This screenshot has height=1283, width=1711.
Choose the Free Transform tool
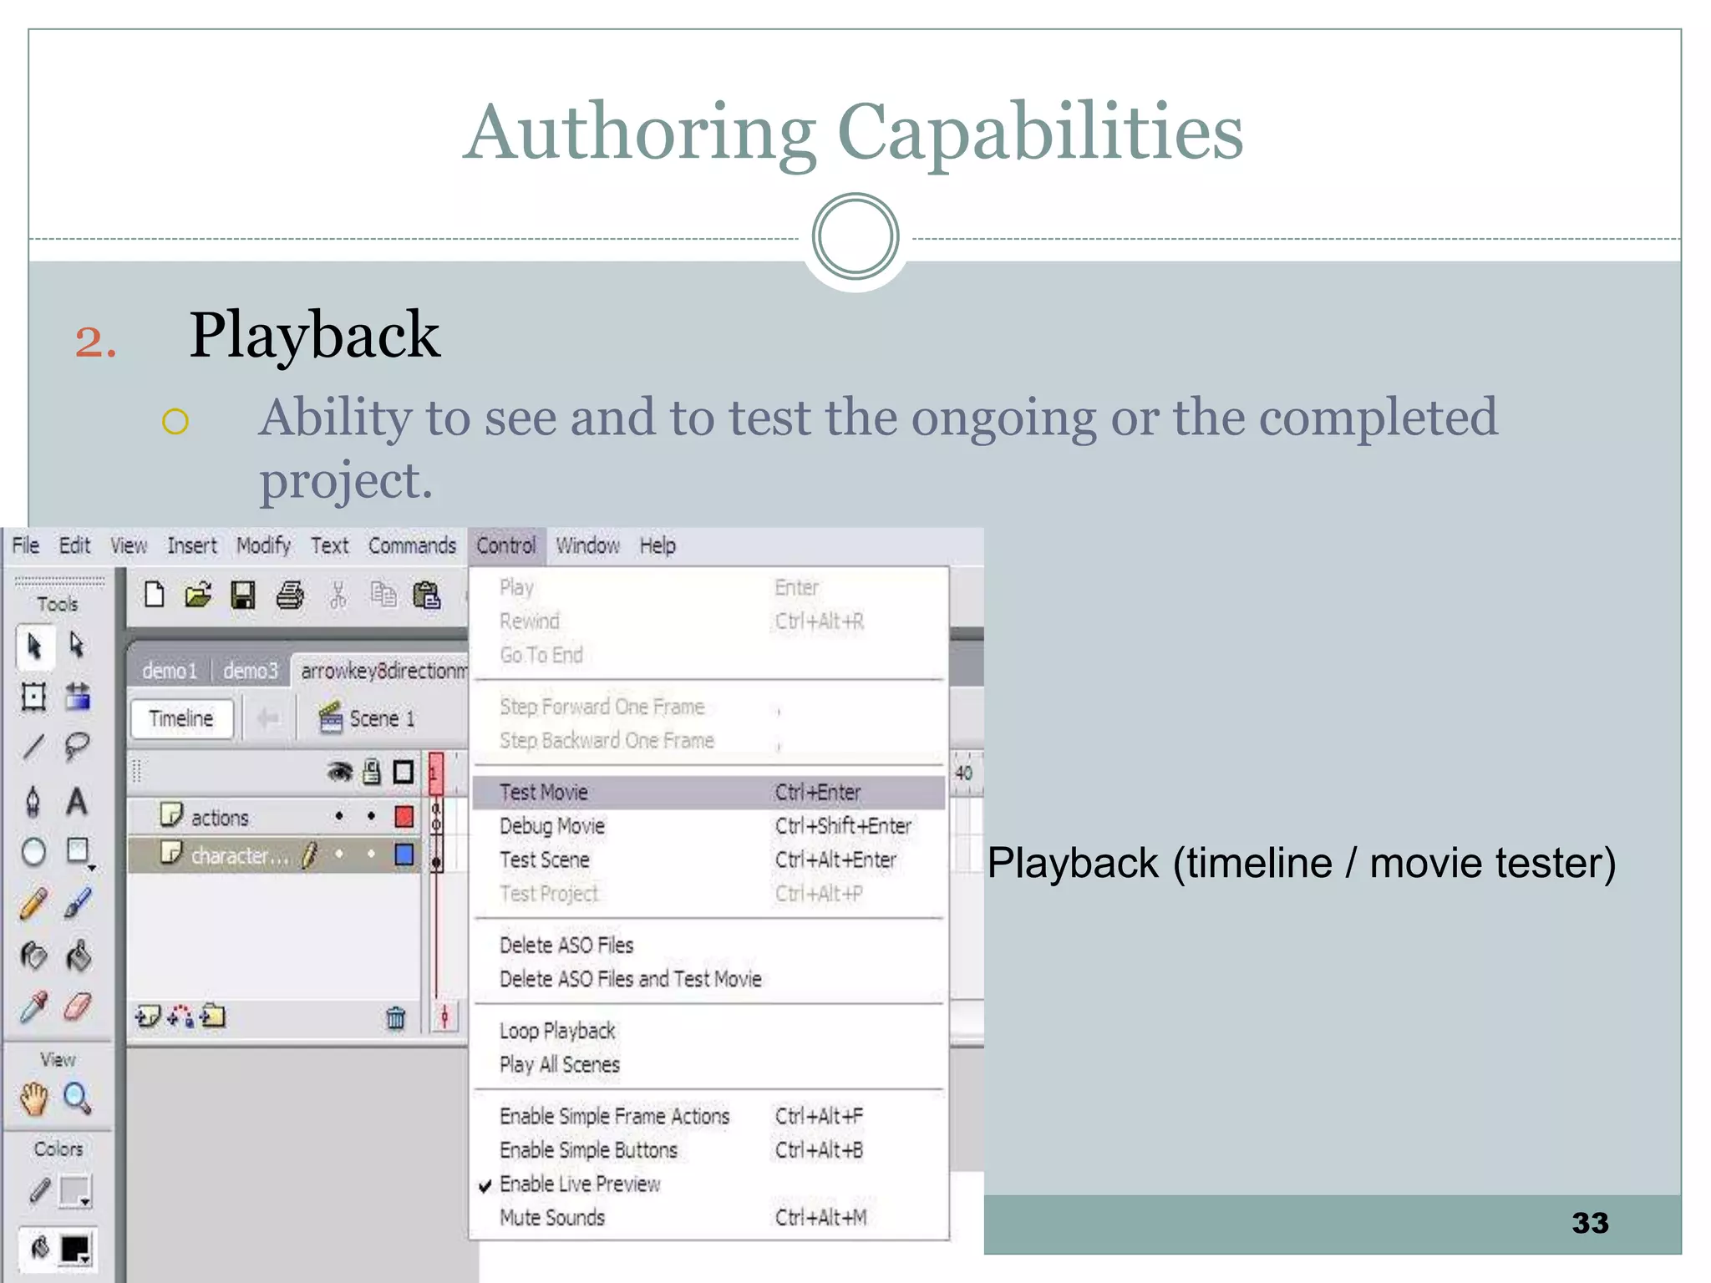(33, 696)
